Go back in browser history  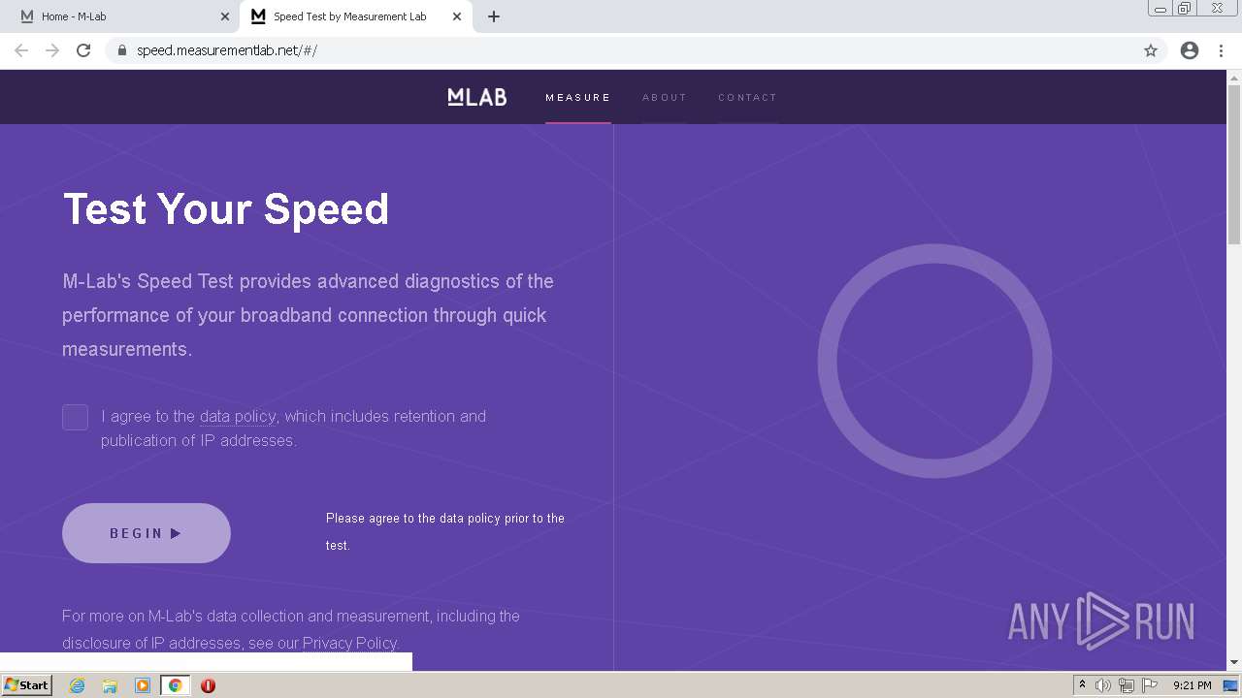tap(21, 50)
